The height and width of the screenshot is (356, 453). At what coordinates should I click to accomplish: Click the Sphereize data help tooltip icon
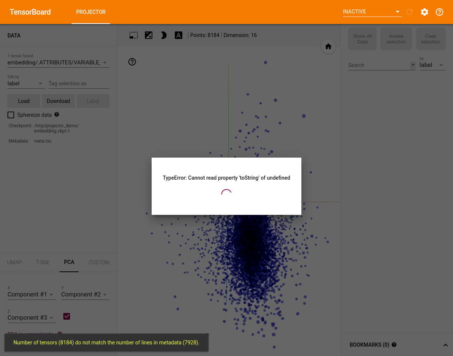coord(57,115)
